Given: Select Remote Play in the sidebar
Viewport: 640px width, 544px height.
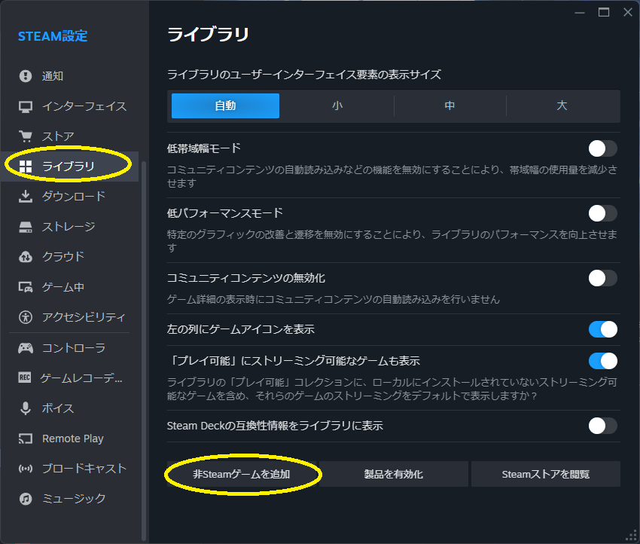Looking at the screenshot, I should 69,439.
